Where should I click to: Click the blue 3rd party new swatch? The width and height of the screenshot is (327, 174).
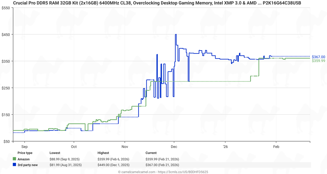tap(14, 165)
